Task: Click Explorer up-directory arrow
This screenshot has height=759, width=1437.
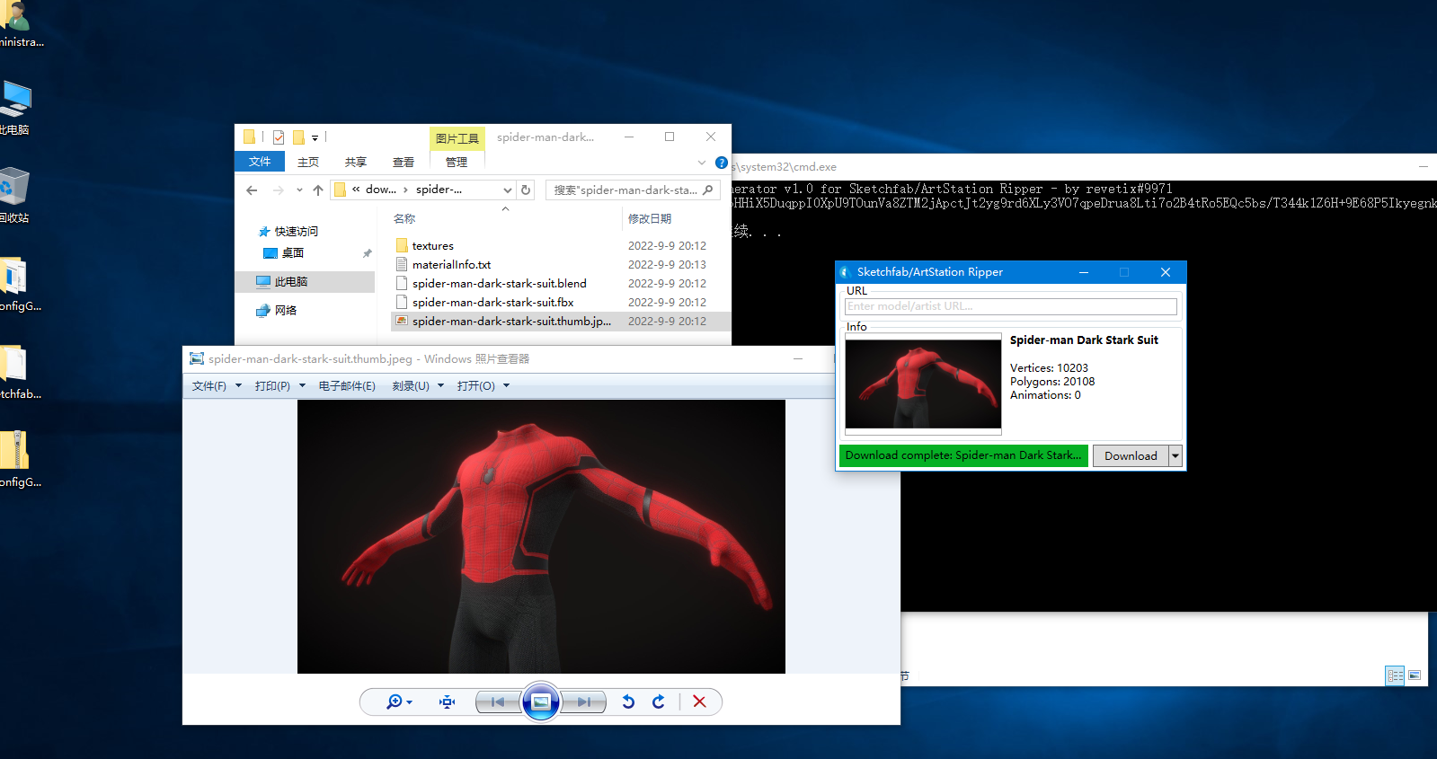Action: 318,190
